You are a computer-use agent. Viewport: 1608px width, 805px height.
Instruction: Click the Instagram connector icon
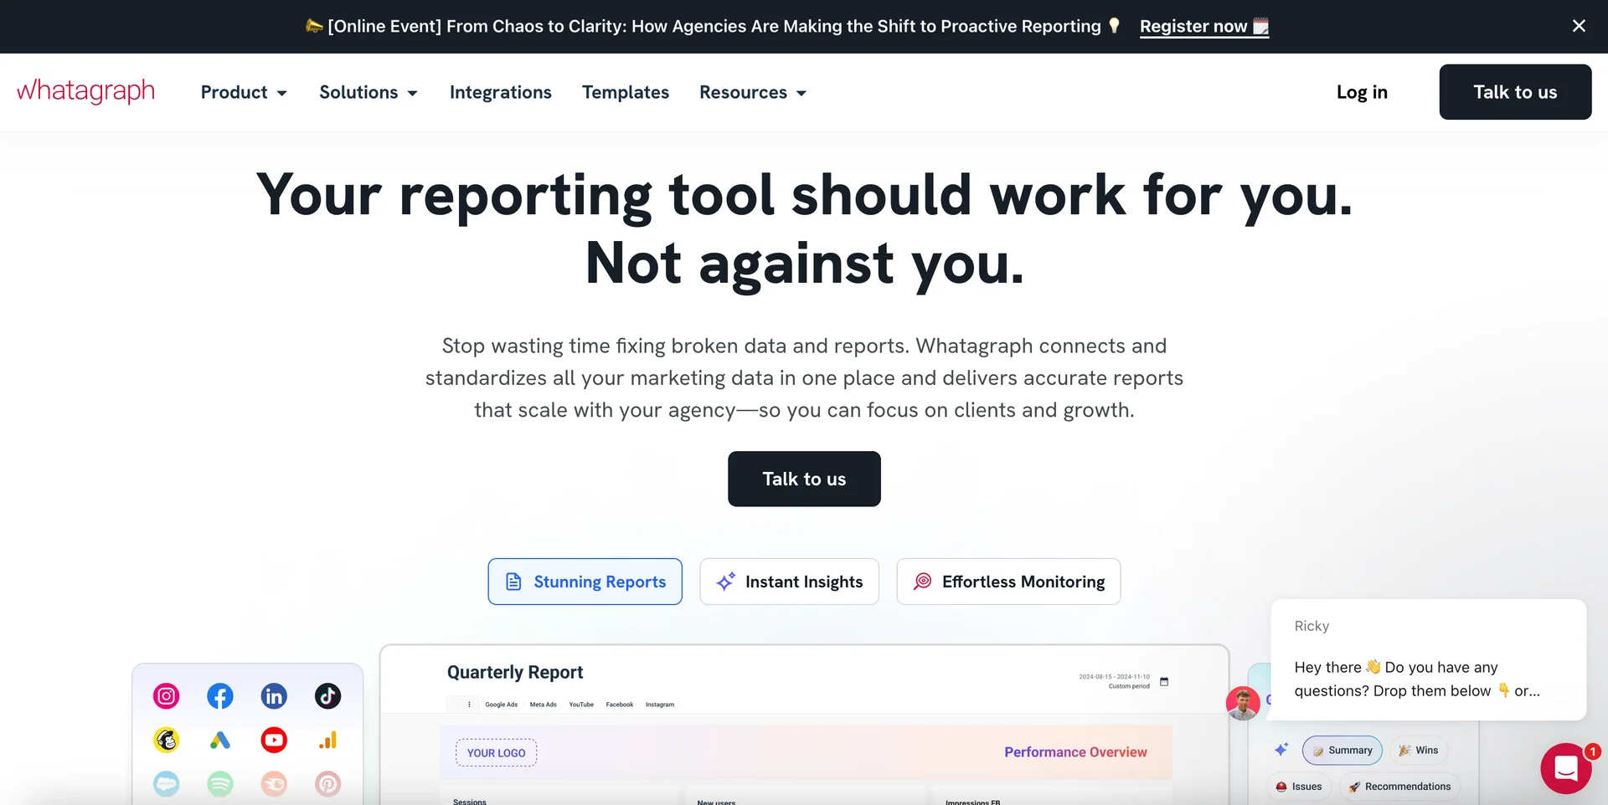[x=166, y=695]
